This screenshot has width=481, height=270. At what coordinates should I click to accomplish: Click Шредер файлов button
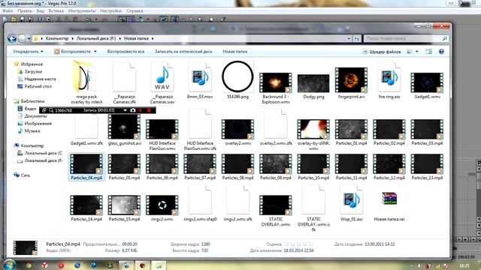pos(382,52)
